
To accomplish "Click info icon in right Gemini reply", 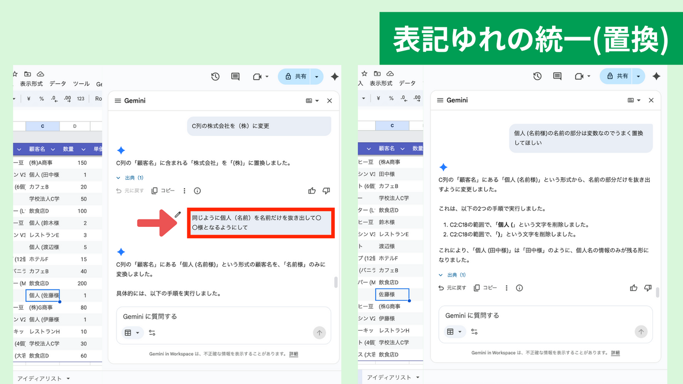I will (x=519, y=288).
